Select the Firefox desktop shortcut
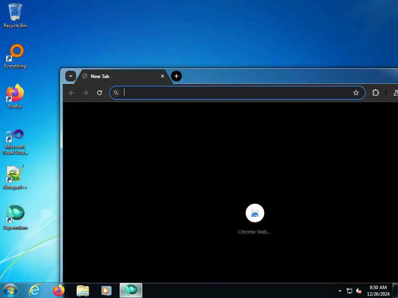This screenshot has height=298, width=398. 15,96
